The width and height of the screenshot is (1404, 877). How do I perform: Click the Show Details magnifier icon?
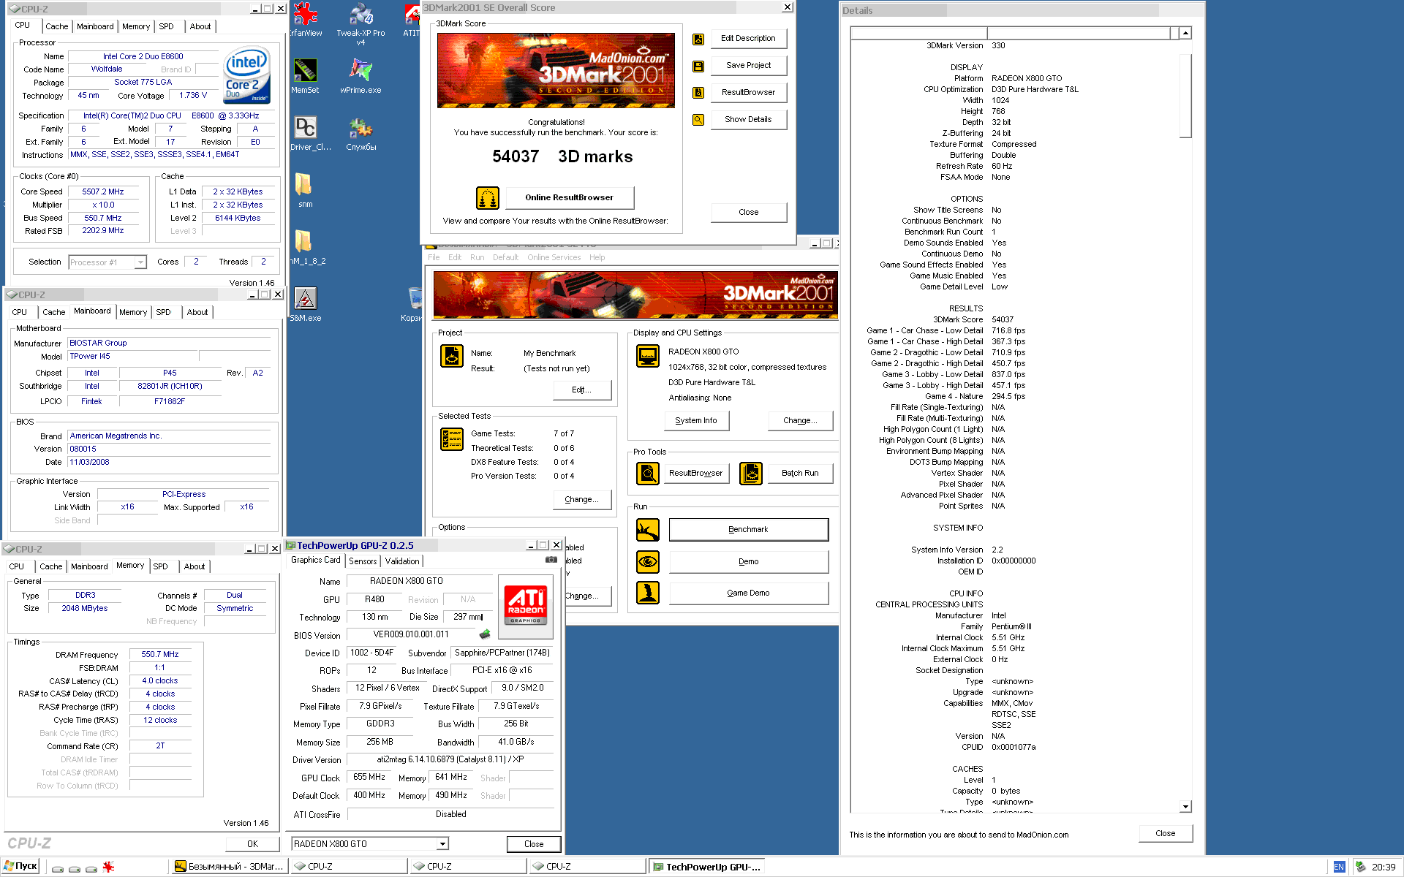[x=698, y=120]
